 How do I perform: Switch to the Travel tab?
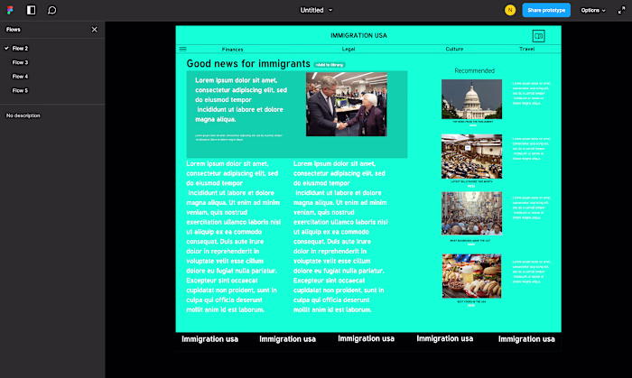tap(526, 49)
